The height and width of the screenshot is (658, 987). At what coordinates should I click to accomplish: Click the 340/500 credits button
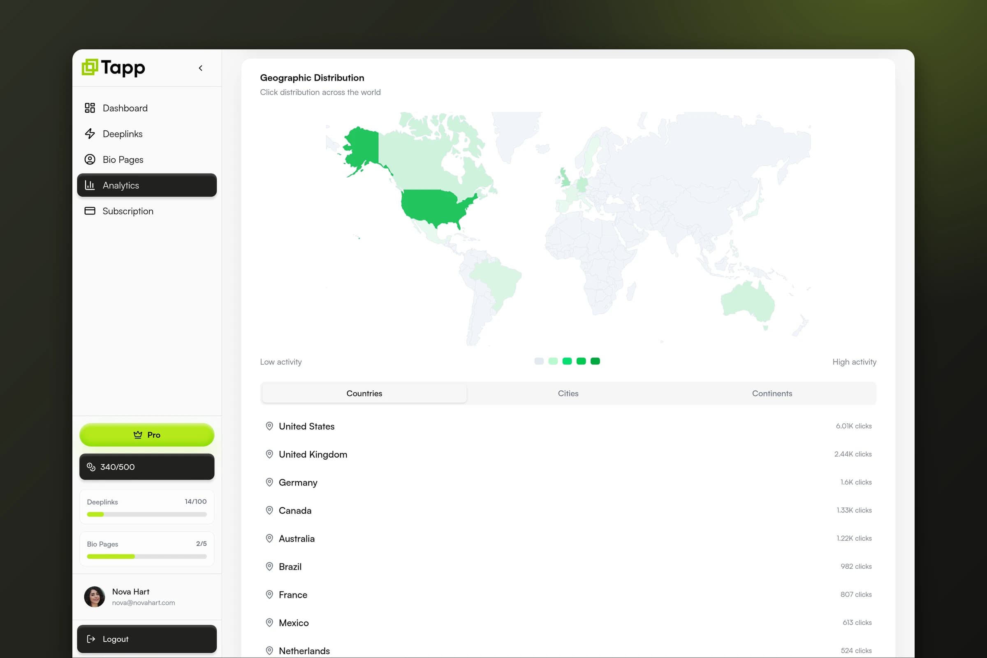point(147,467)
